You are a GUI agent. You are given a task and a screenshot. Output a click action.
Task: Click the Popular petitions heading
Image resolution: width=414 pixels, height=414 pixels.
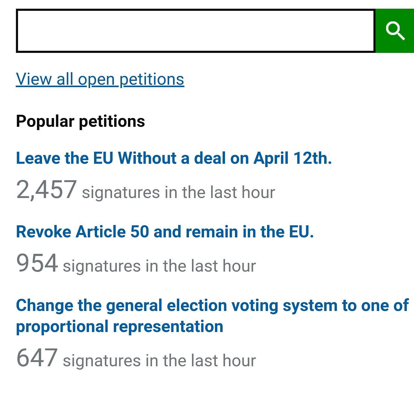(x=81, y=121)
